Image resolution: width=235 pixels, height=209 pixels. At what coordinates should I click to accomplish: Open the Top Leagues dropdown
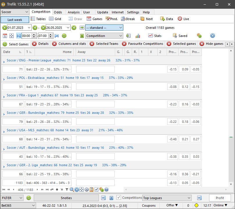click(x=167, y=198)
